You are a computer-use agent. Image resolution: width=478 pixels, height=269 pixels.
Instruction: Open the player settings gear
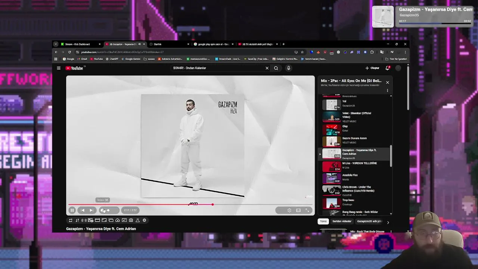(289, 210)
